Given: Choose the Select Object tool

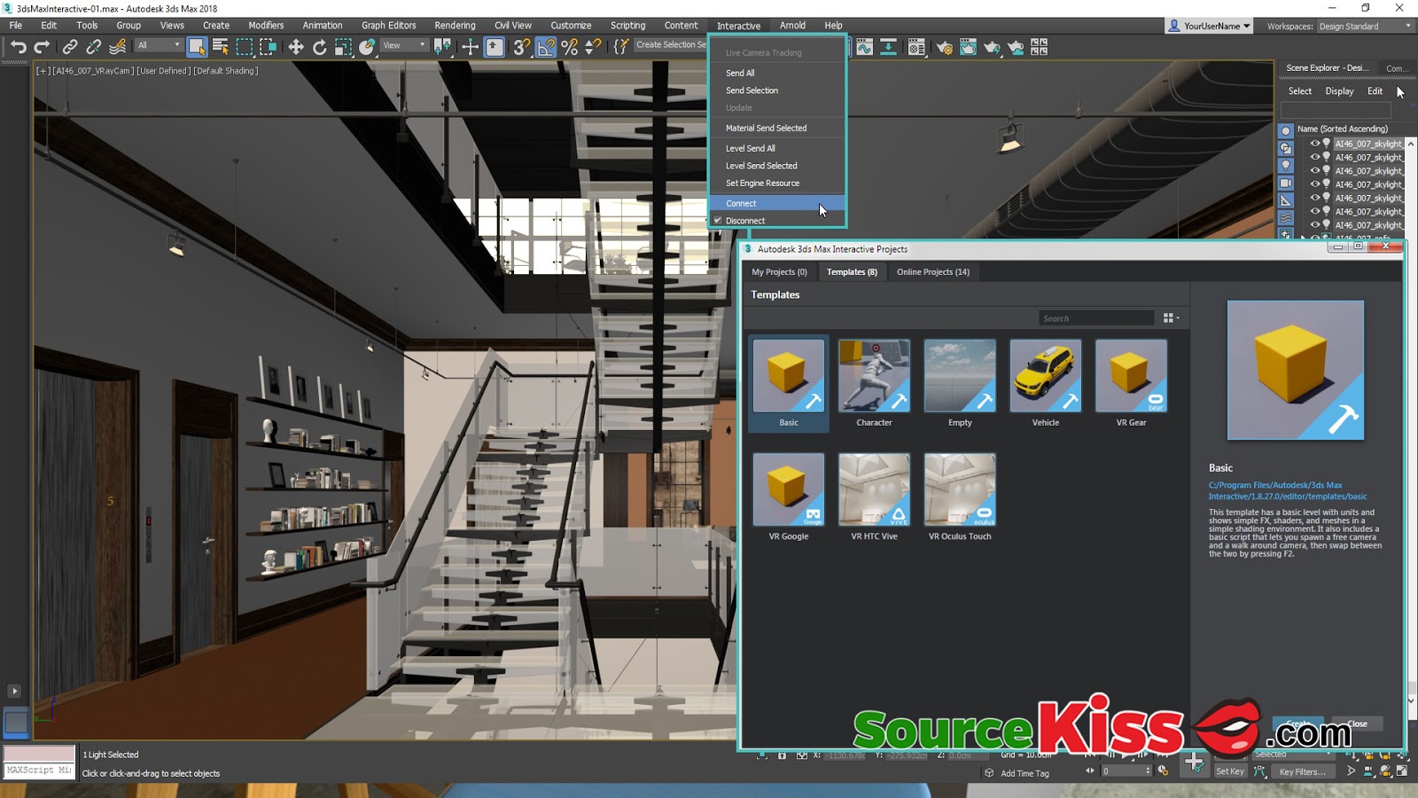Looking at the screenshot, I should pyautogui.click(x=197, y=47).
